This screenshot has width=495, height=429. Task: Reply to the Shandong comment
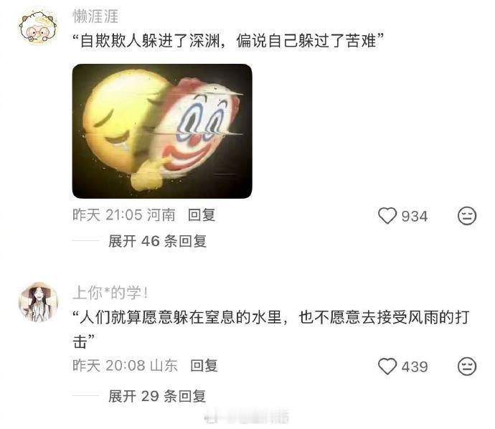point(204,366)
